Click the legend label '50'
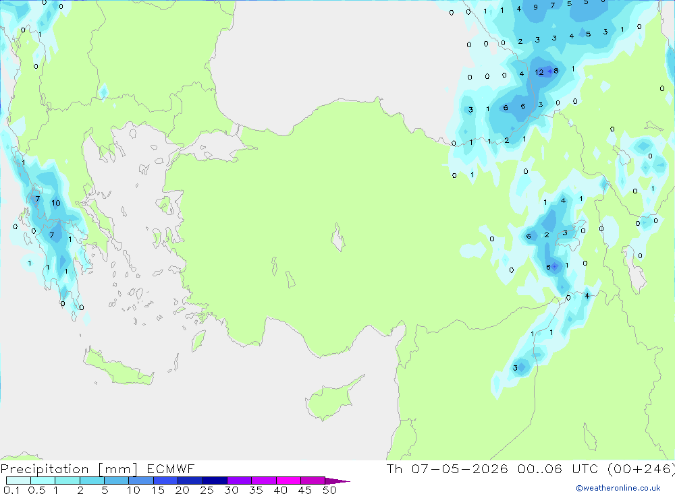This screenshot has width=675, height=494. coord(329,490)
